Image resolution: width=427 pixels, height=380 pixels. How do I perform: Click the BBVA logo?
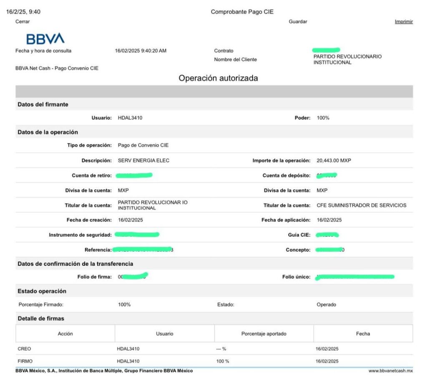(45, 39)
